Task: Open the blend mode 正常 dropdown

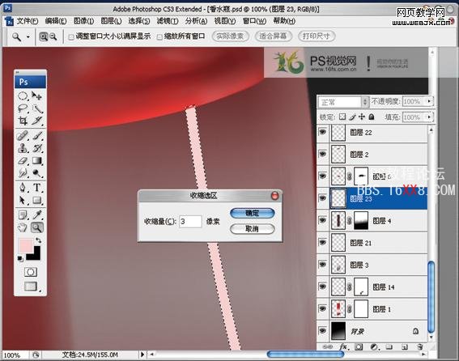Action: pyautogui.click(x=342, y=102)
